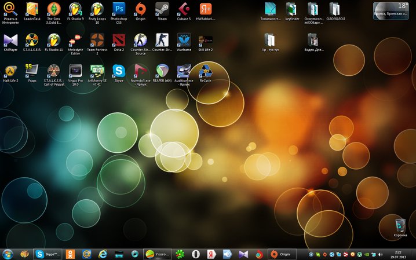
Task: Open the LeaderTask desktop shortcut
Action: pos(32,12)
